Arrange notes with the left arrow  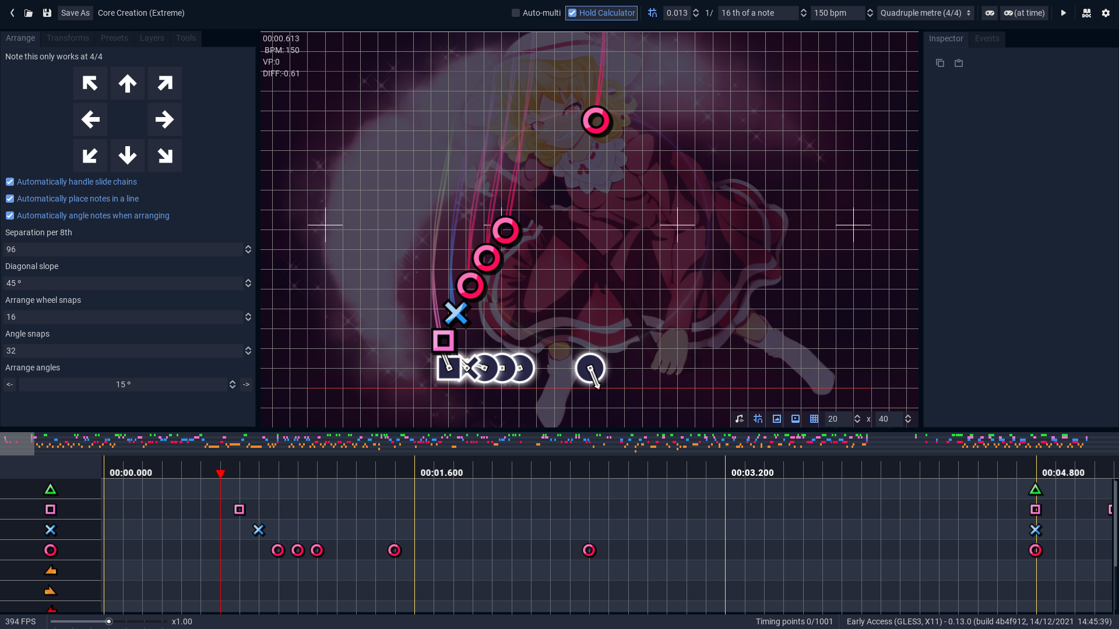[x=90, y=119]
